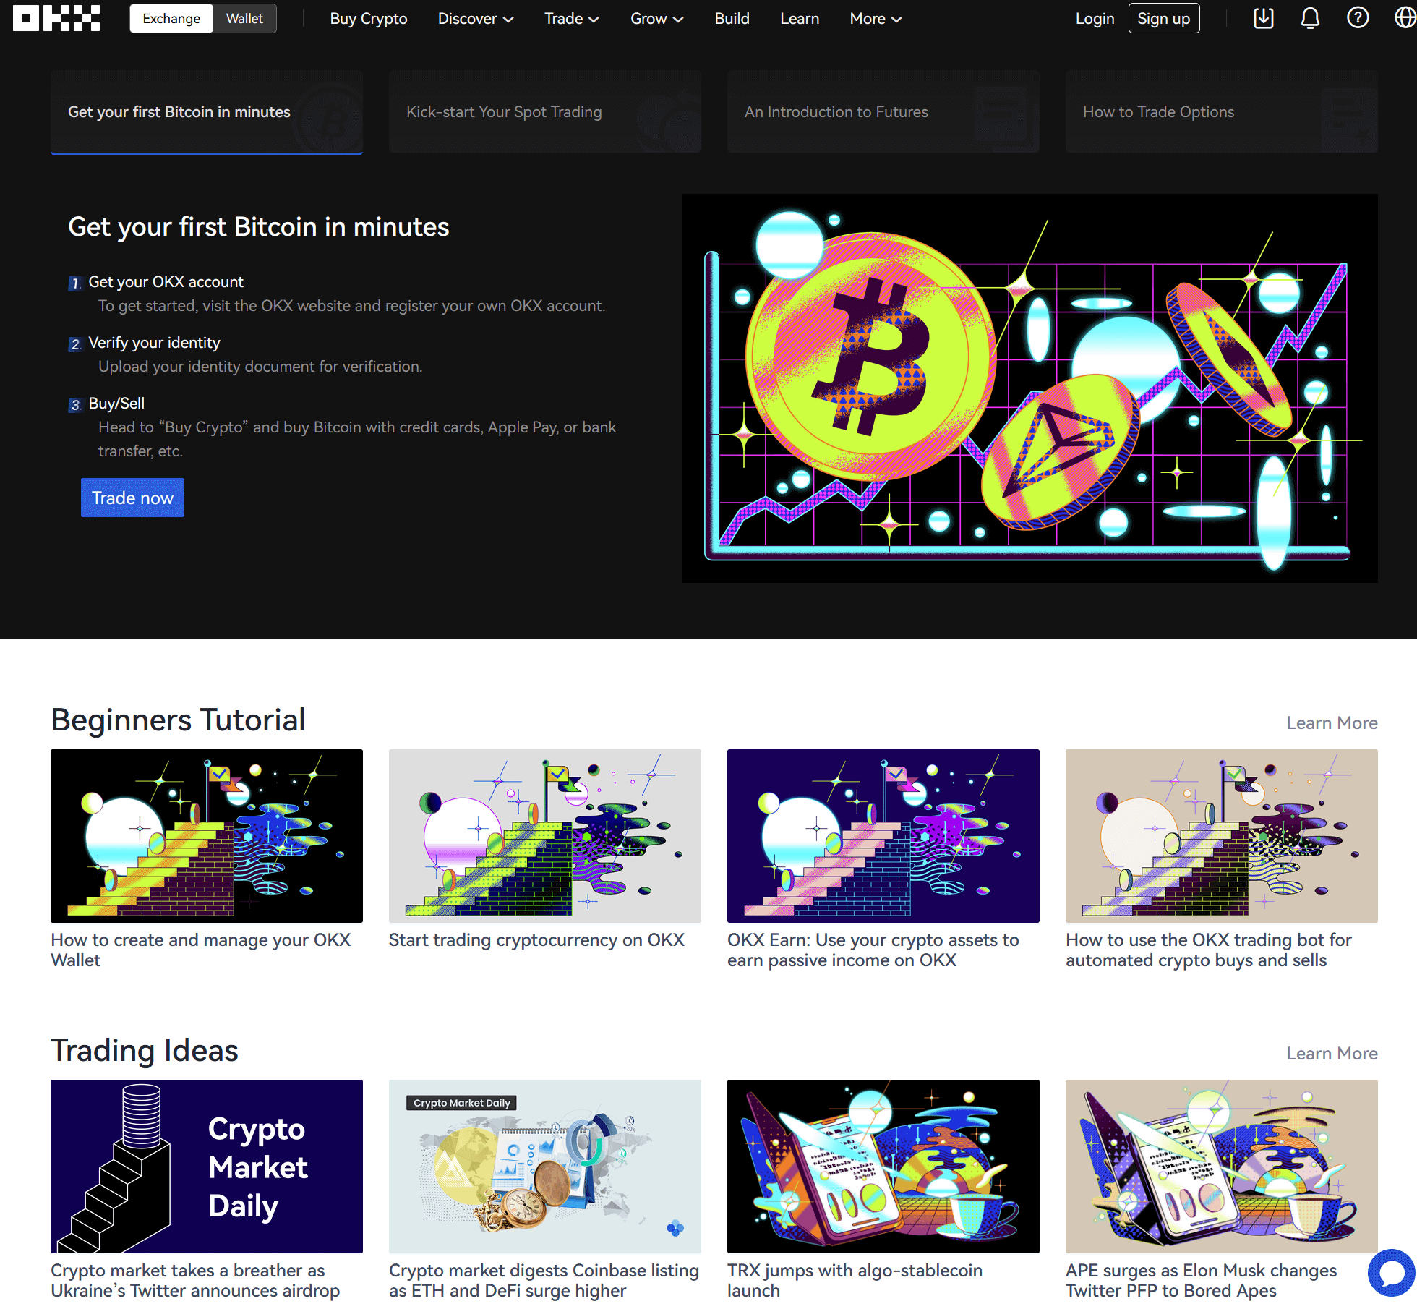Click trading bot tutorial thumbnail
The width and height of the screenshot is (1417, 1309).
click(1222, 835)
